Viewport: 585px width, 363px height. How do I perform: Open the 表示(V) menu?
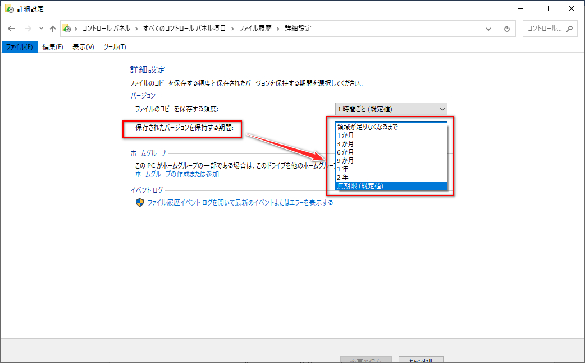pyautogui.click(x=83, y=47)
